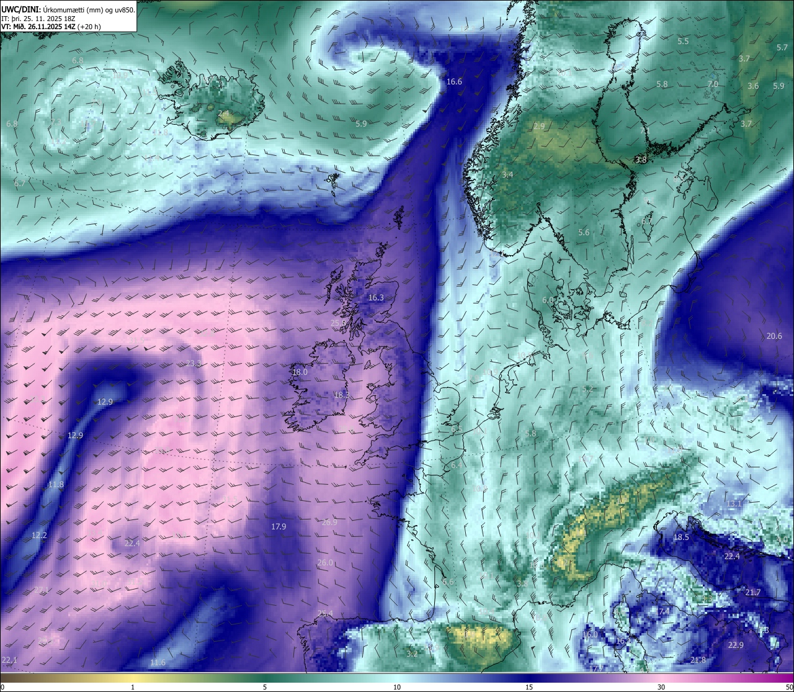Click the value 18.5 over the northern Adriatic

tap(681, 537)
